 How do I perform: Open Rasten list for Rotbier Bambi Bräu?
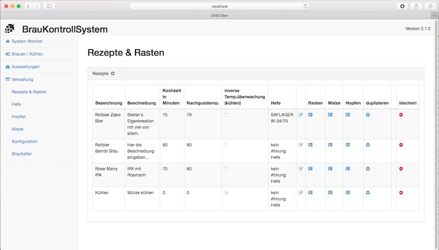[310, 145]
